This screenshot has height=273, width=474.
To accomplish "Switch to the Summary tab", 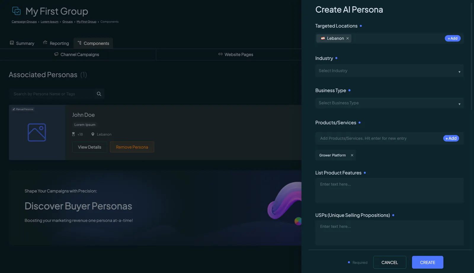I will [22, 43].
